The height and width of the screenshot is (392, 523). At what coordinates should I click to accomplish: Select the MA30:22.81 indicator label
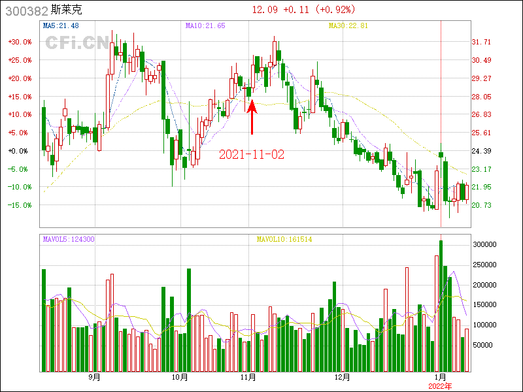click(348, 25)
